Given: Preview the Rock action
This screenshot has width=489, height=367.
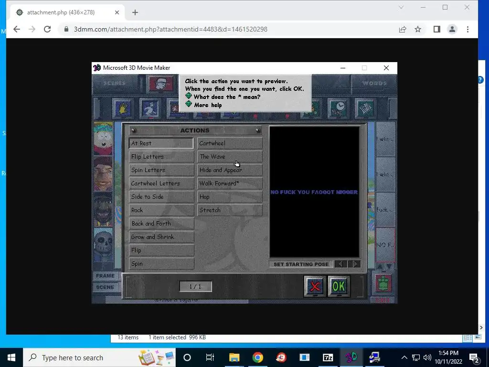Looking at the screenshot, I should click(x=161, y=210).
